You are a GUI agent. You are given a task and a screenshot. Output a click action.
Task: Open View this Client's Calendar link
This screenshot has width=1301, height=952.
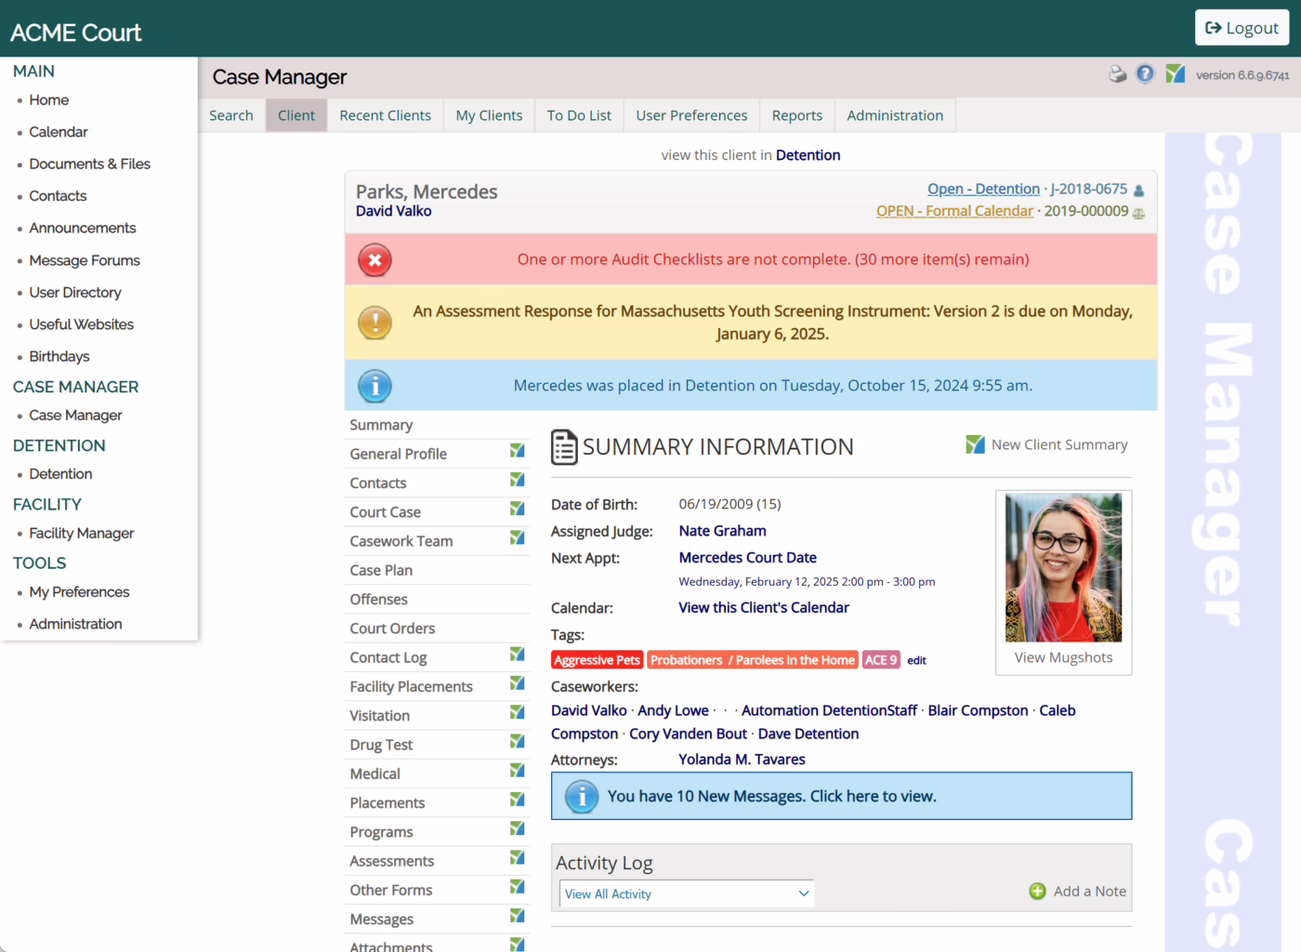point(764,608)
